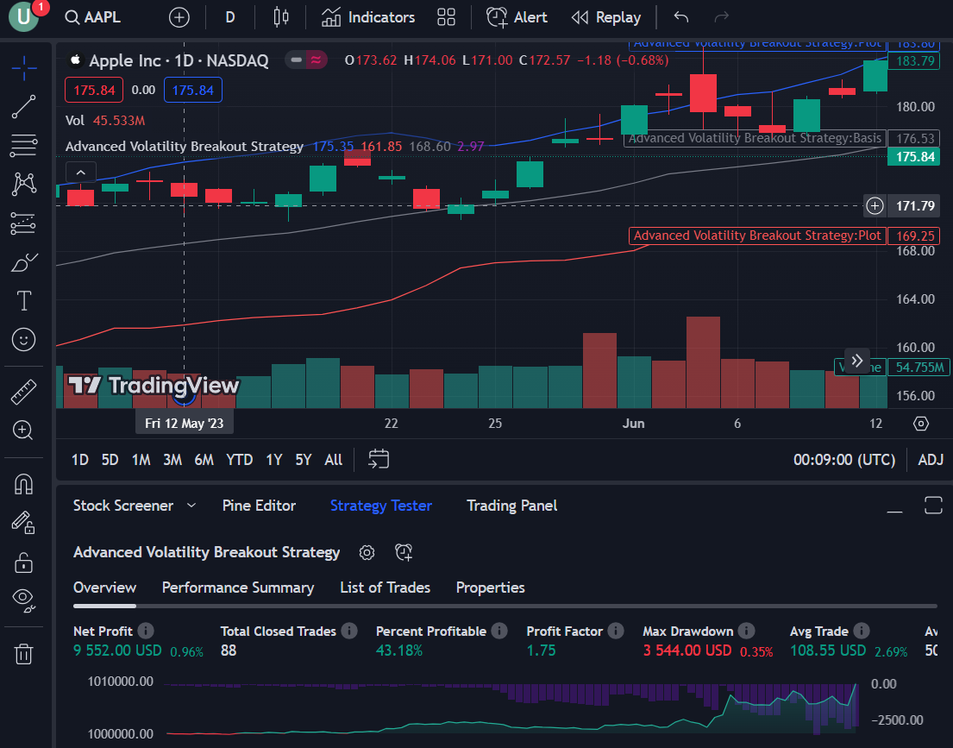The image size is (953, 748).
Task: Set chart range to 3M
Action: (172, 460)
